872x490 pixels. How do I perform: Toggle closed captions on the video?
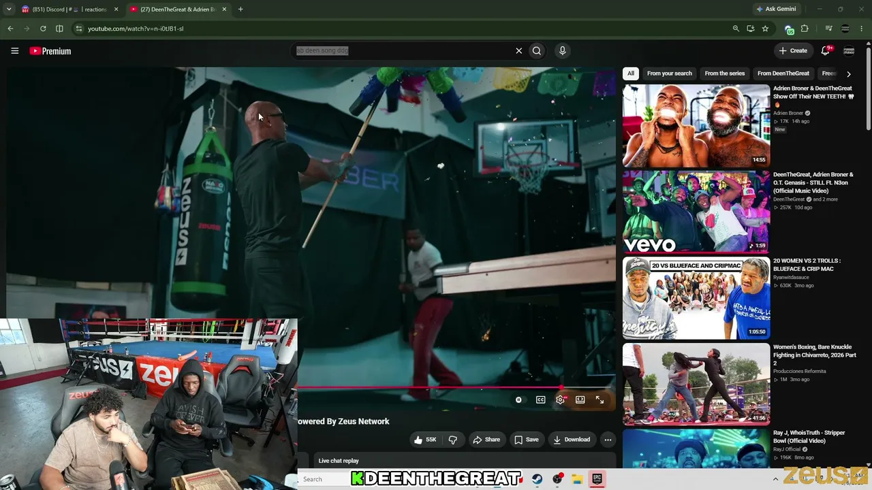click(540, 399)
